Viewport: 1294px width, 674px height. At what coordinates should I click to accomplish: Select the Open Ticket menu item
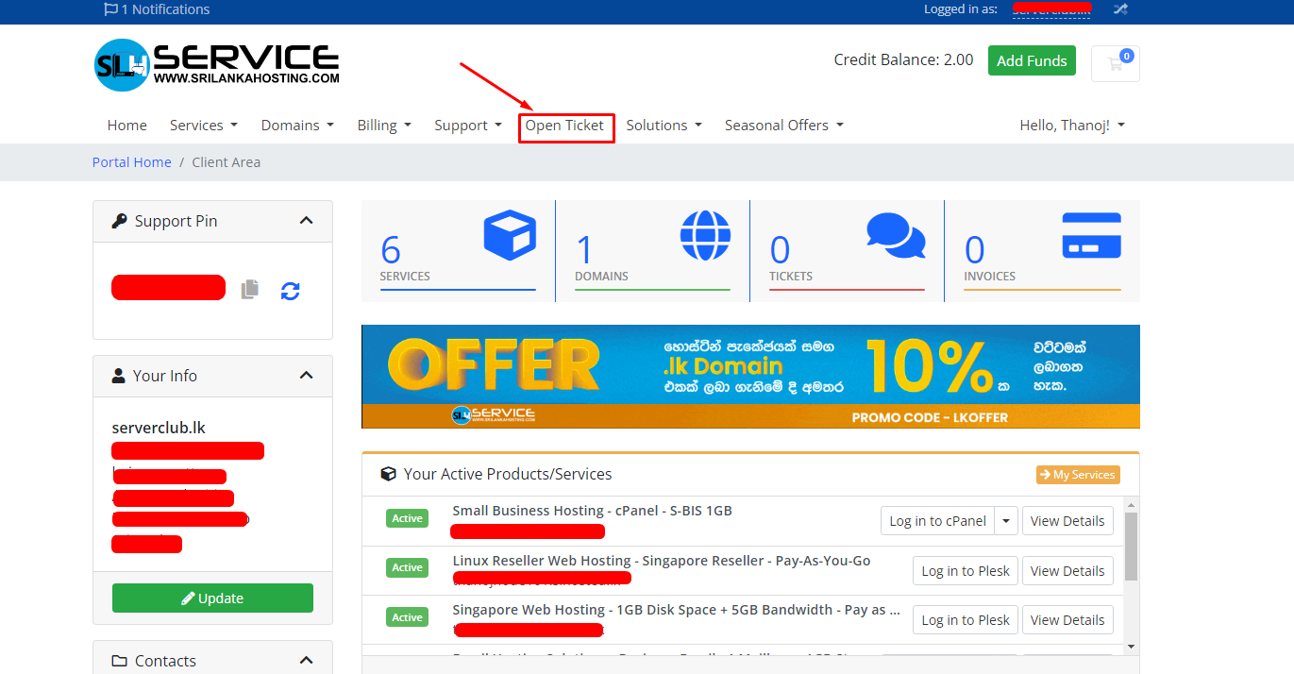[x=564, y=126]
